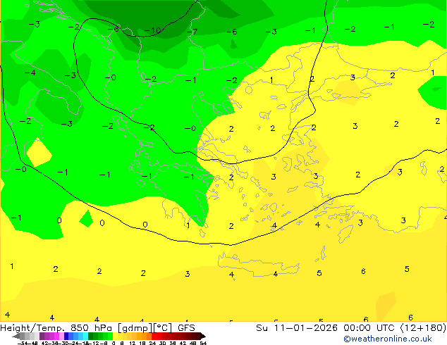Click the 'Height/Temp. 850 hPa' title text
This screenshot has height=345, width=447.
56,328
